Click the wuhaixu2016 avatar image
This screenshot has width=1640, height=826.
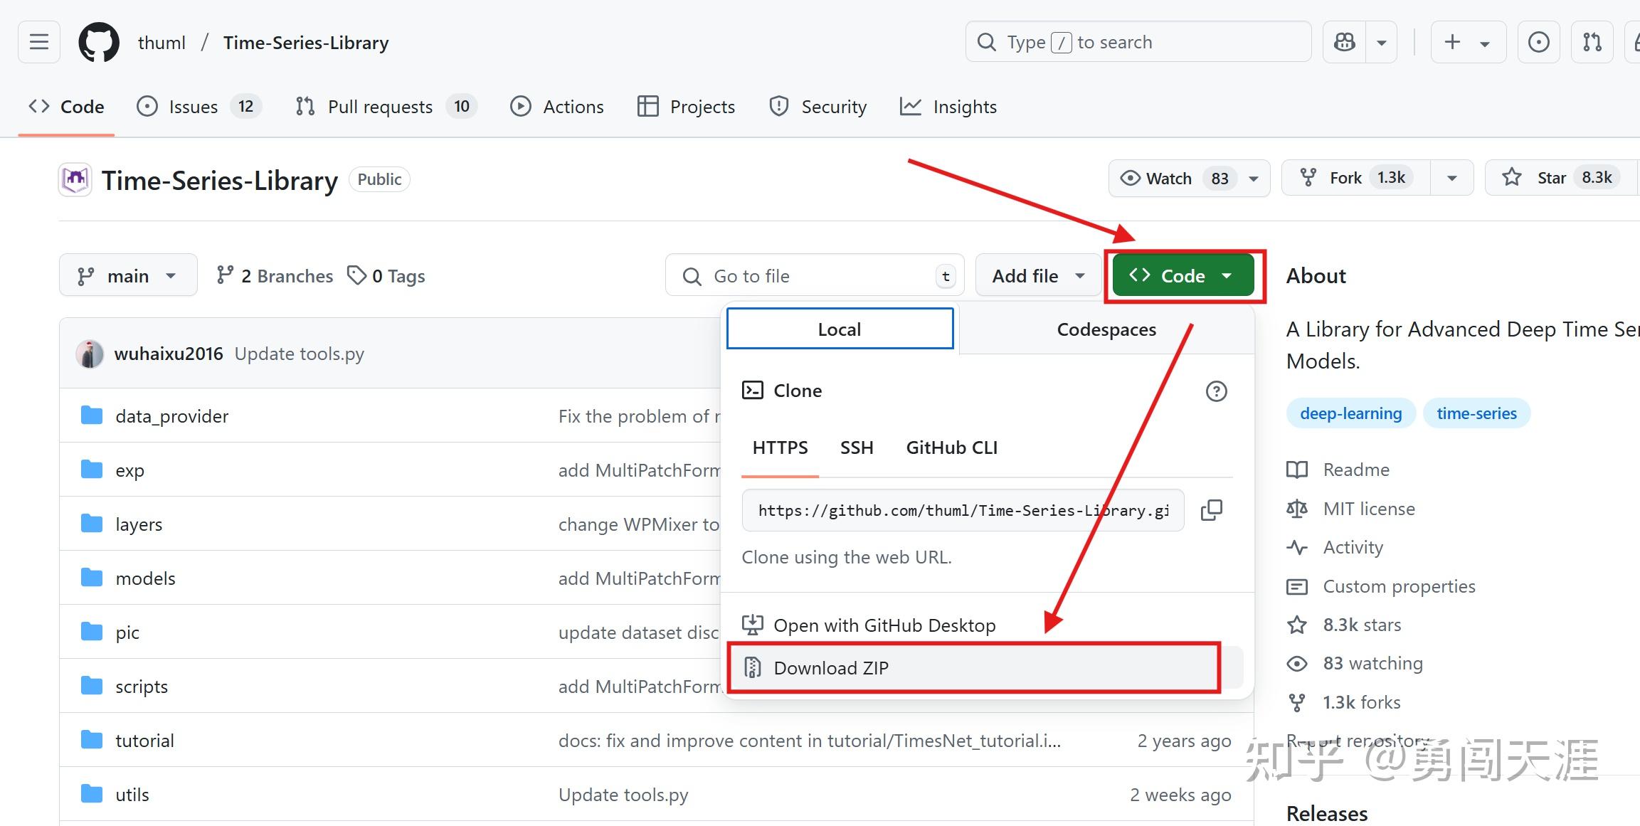(90, 354)
